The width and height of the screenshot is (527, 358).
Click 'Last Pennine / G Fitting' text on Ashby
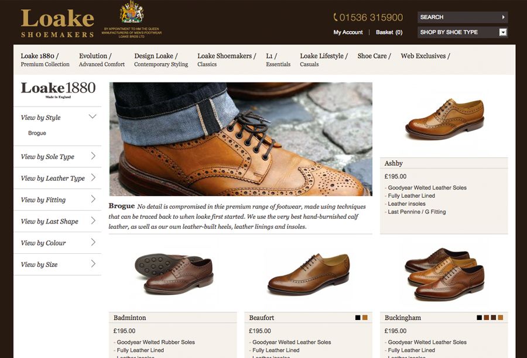[417, 212]
